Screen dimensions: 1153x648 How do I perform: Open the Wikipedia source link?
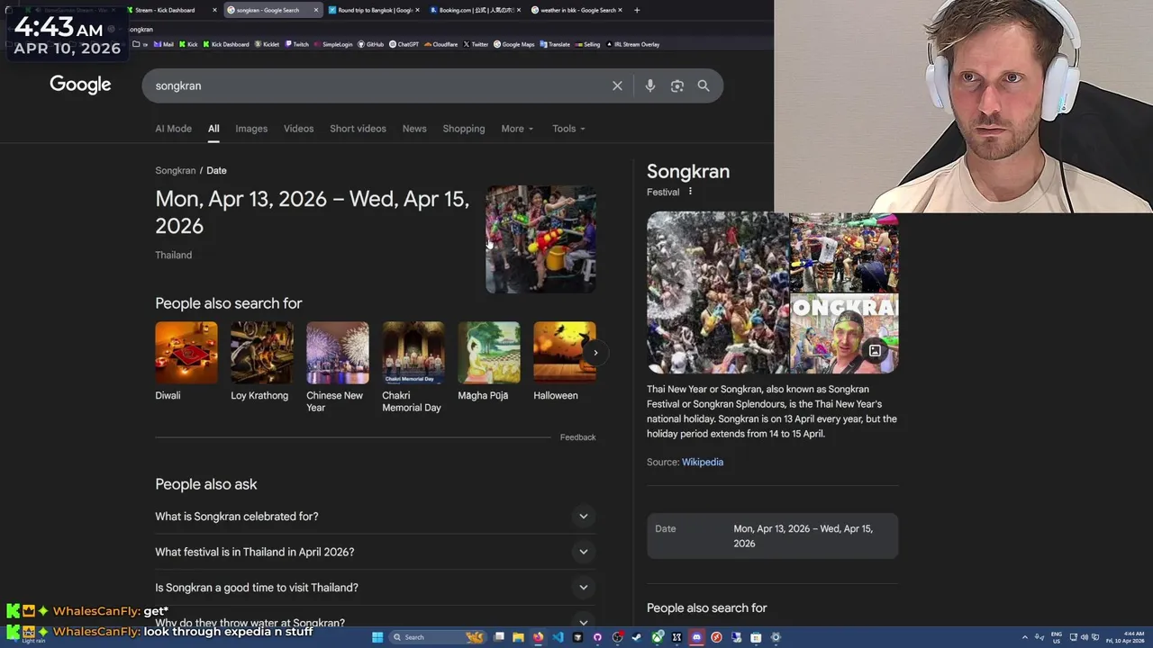coord(703,462)
